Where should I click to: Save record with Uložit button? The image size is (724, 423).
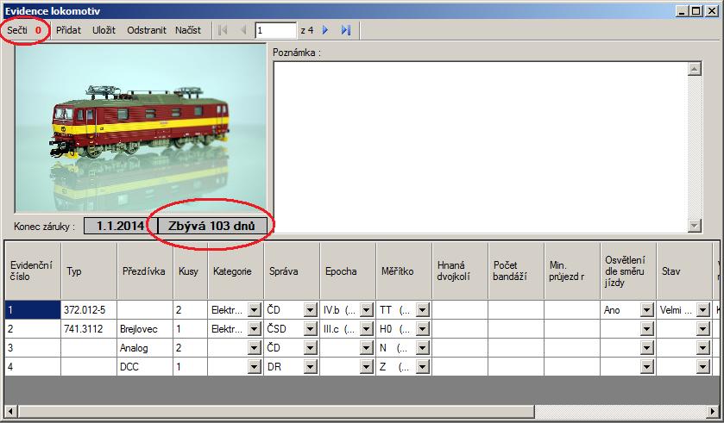click(x=104, y=30)
